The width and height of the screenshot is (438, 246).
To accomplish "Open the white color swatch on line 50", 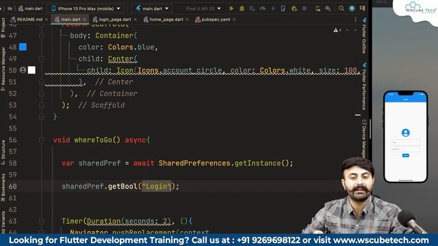I will point(31,70).
